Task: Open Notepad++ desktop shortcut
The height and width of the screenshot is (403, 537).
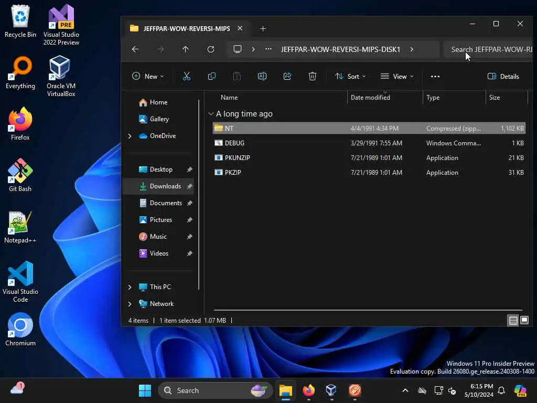Action: [x=20, y=227]
